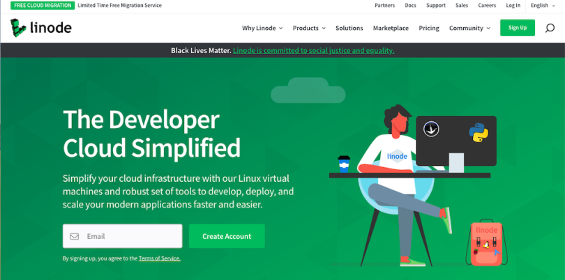Open the Marketplace menu item
This screenshot has height=280, width=565.
point(391,28)
